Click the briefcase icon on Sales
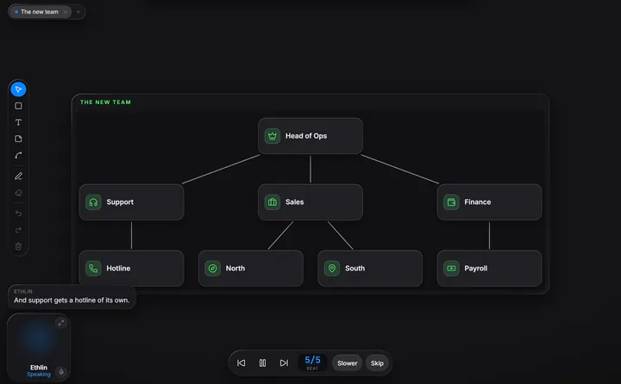This screenshot has height=384, width=621. [x=272, y=202]
